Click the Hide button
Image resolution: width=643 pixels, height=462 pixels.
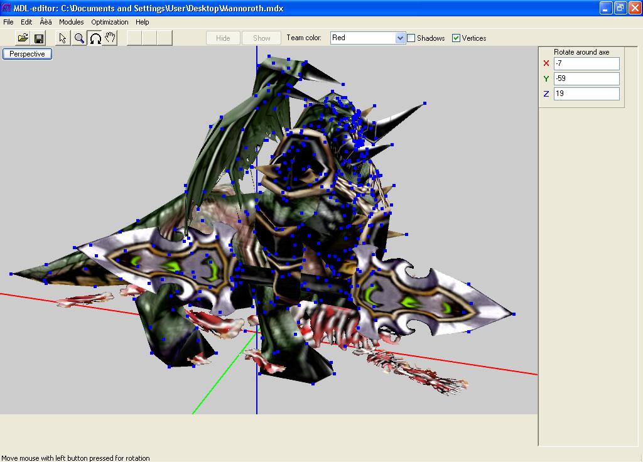[x=223, y=38]
